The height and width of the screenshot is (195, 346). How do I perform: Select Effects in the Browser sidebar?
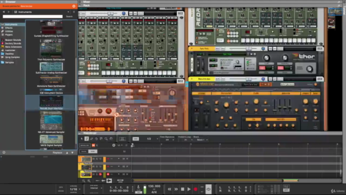pyautogui.click(x=9, y=28)
